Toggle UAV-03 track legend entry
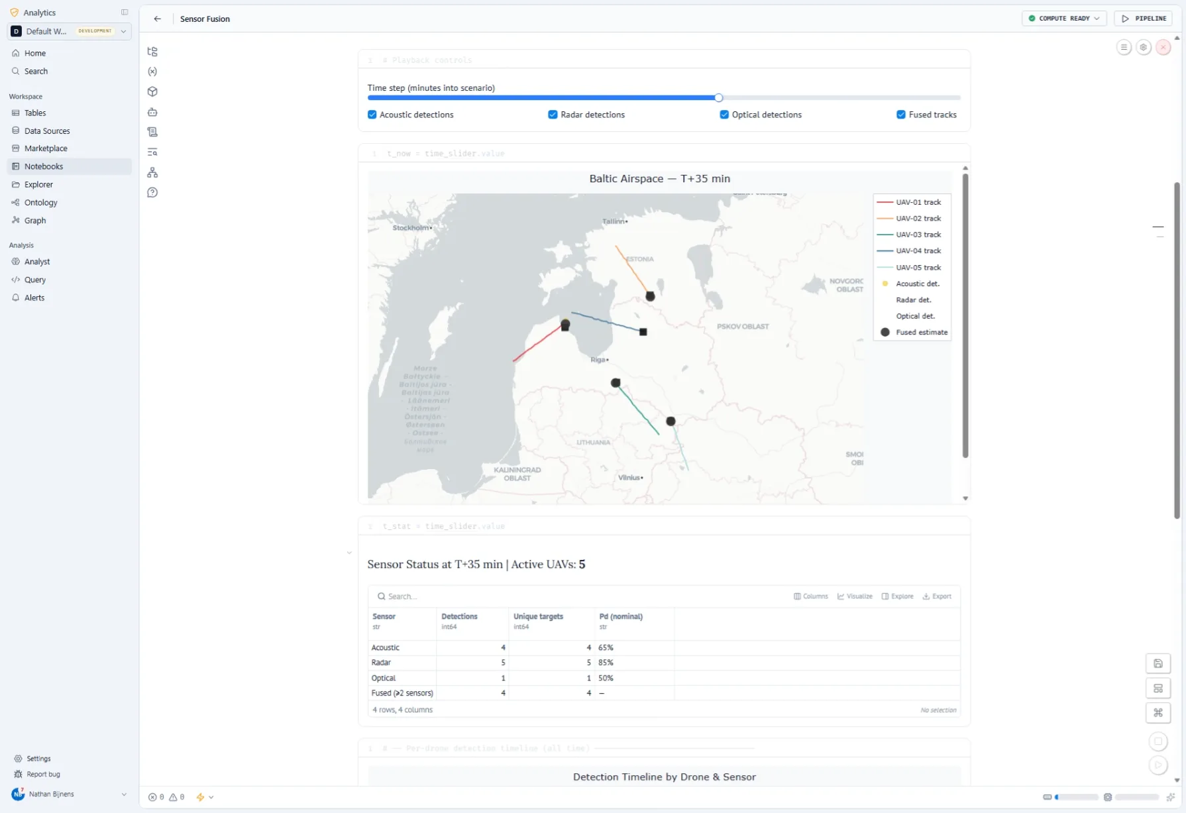1186x813 pixels. [909, 235]
